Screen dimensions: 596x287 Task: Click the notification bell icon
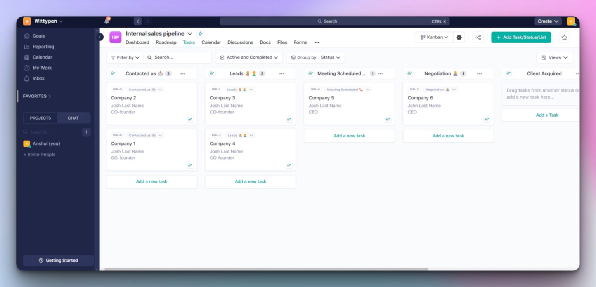tap(107, 21)
